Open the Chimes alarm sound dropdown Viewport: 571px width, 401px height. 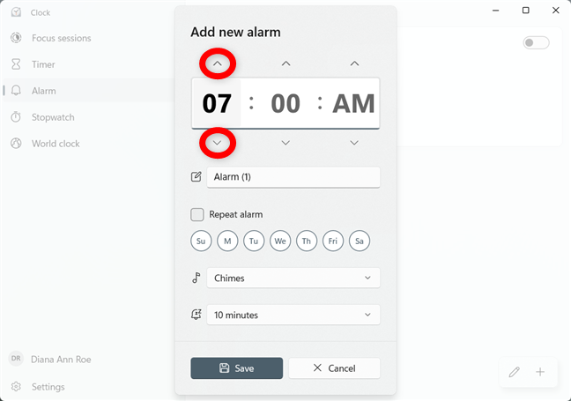(293, 278)
